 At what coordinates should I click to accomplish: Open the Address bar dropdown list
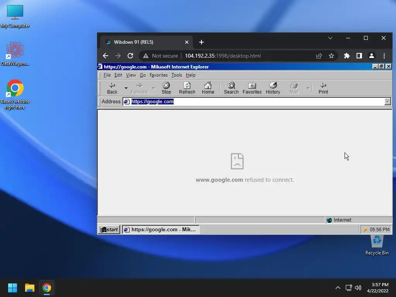[387, 102]
